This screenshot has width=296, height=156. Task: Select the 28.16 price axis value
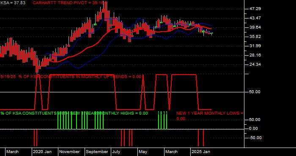[x=256, y=55]
